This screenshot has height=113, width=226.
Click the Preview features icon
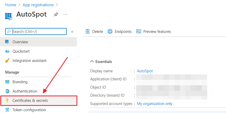click(x=139, y=31)
